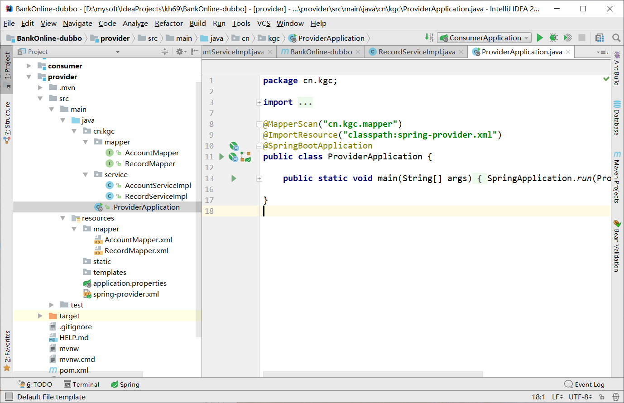624x403 pixels.
Task: Open the Event Log
Action: pyautogui.click(x=585, y=384)
